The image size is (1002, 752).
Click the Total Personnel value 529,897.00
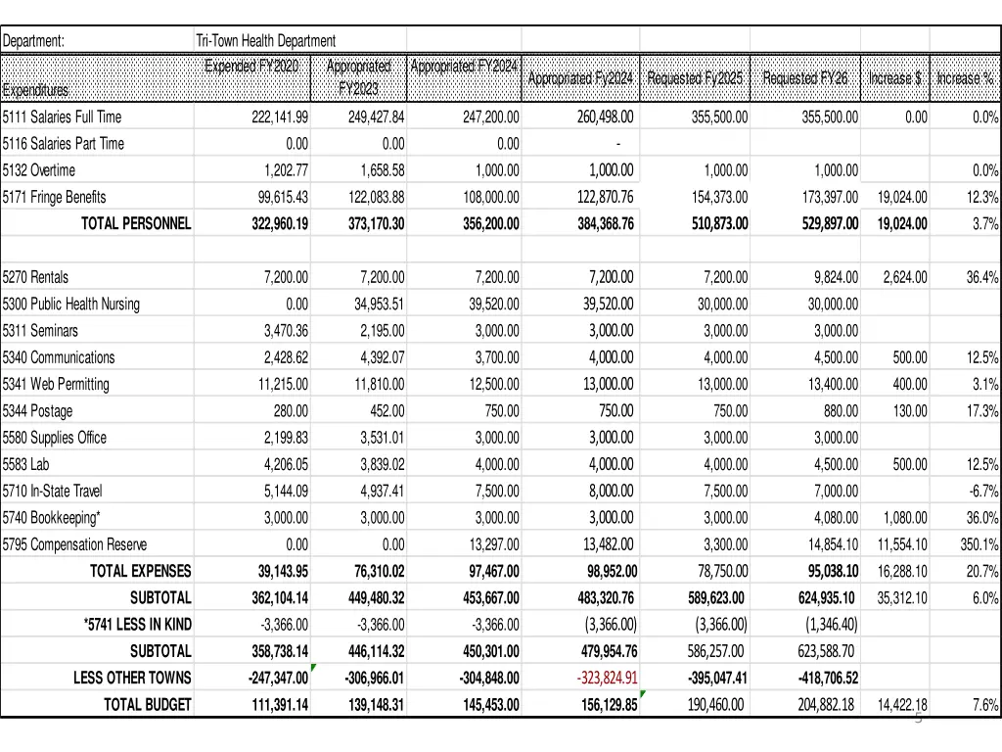pos(829,224)
